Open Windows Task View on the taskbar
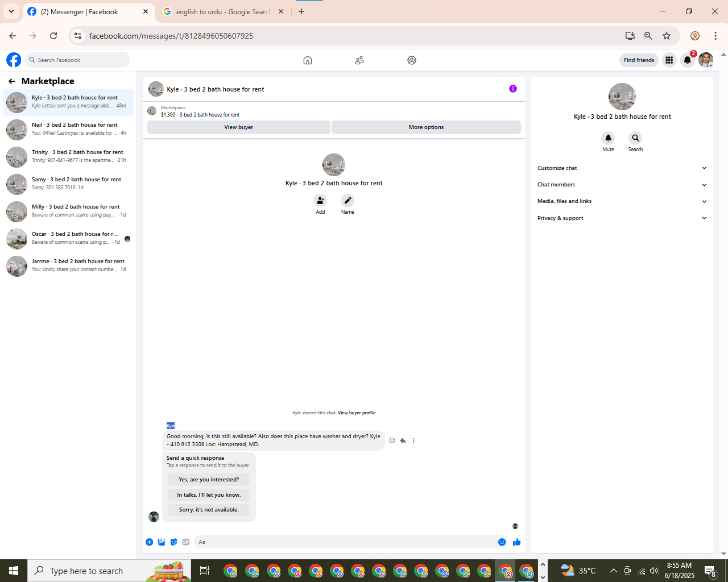 (205, 571)
